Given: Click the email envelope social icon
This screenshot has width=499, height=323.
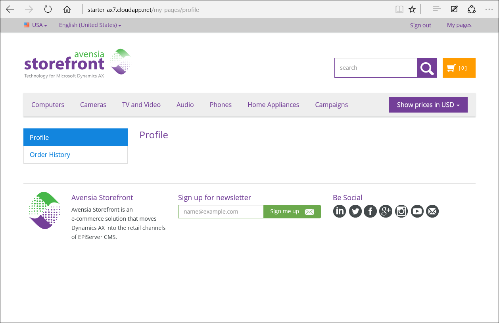Looking at the screenshot, I should 432,211.
